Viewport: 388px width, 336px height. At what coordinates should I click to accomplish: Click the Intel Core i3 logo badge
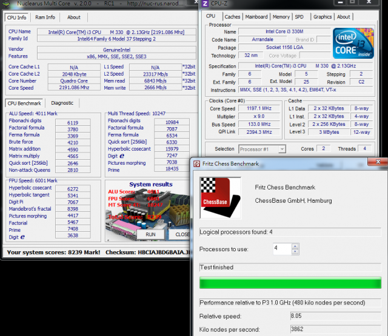pos(353,43)
